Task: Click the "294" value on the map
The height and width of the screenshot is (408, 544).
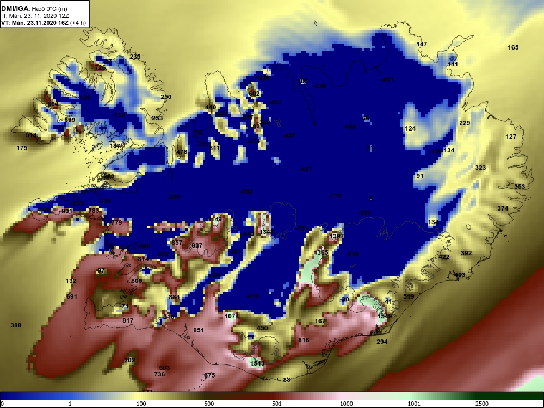Action: [382, 342]
